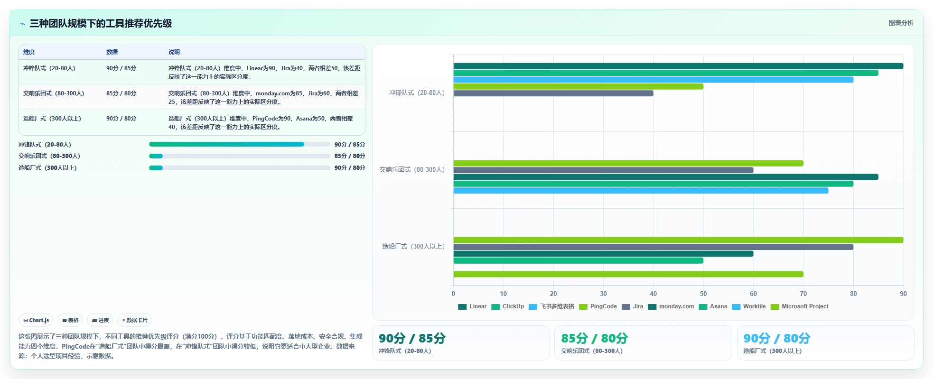Click the table description mentioning Linear为90
Image resolution: width=933 pixels, height=379 pixels.
[264, 72]
